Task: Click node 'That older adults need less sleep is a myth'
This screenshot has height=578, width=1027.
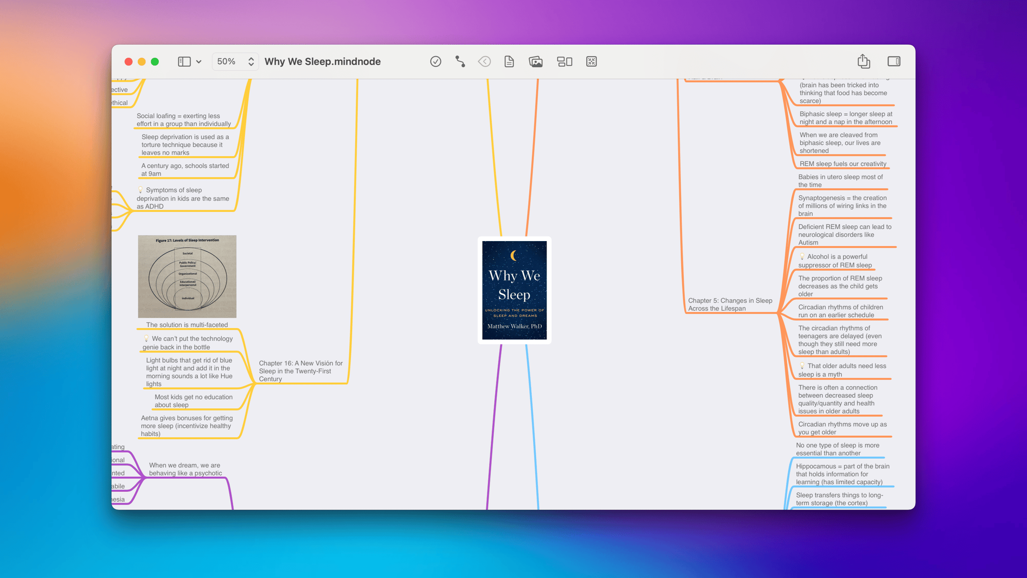Action: [x=842, y=370]
